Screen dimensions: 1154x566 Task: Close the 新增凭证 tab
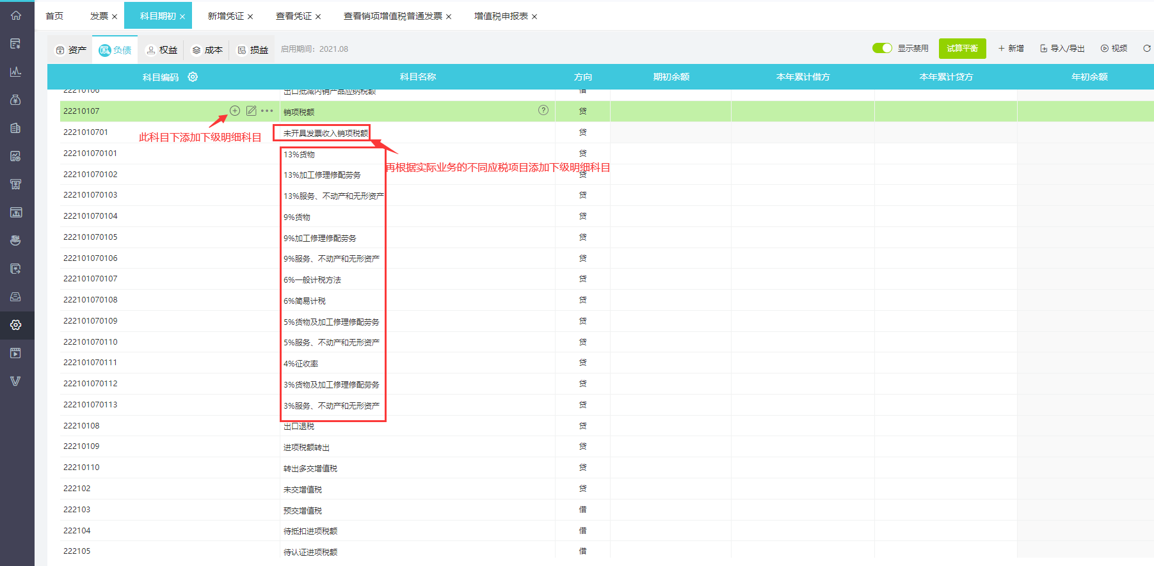pos(250,17)
